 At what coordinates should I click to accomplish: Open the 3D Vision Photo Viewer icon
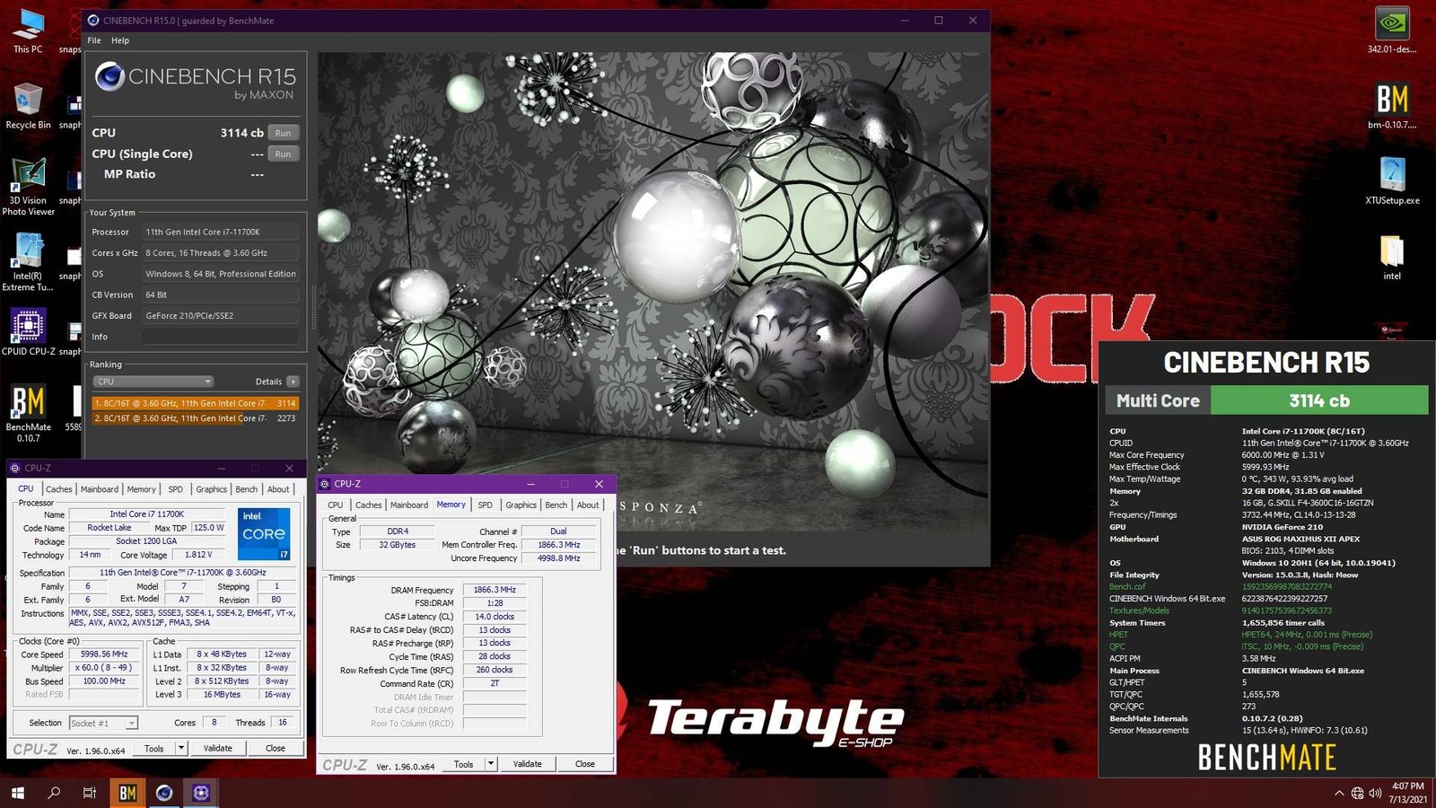[28, 177]
